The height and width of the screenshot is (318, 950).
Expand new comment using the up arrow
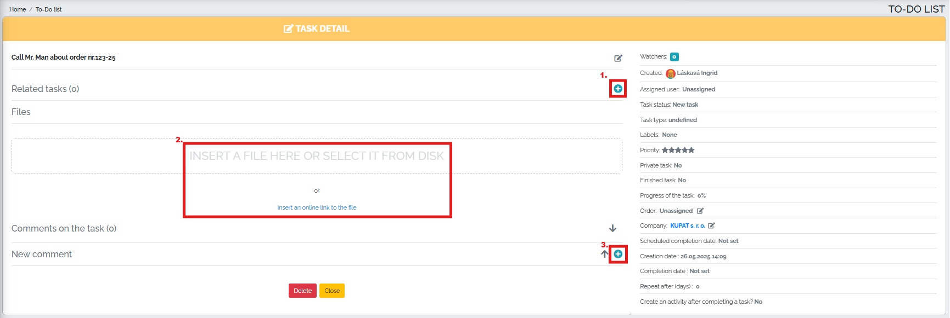[x=604, y=254]
